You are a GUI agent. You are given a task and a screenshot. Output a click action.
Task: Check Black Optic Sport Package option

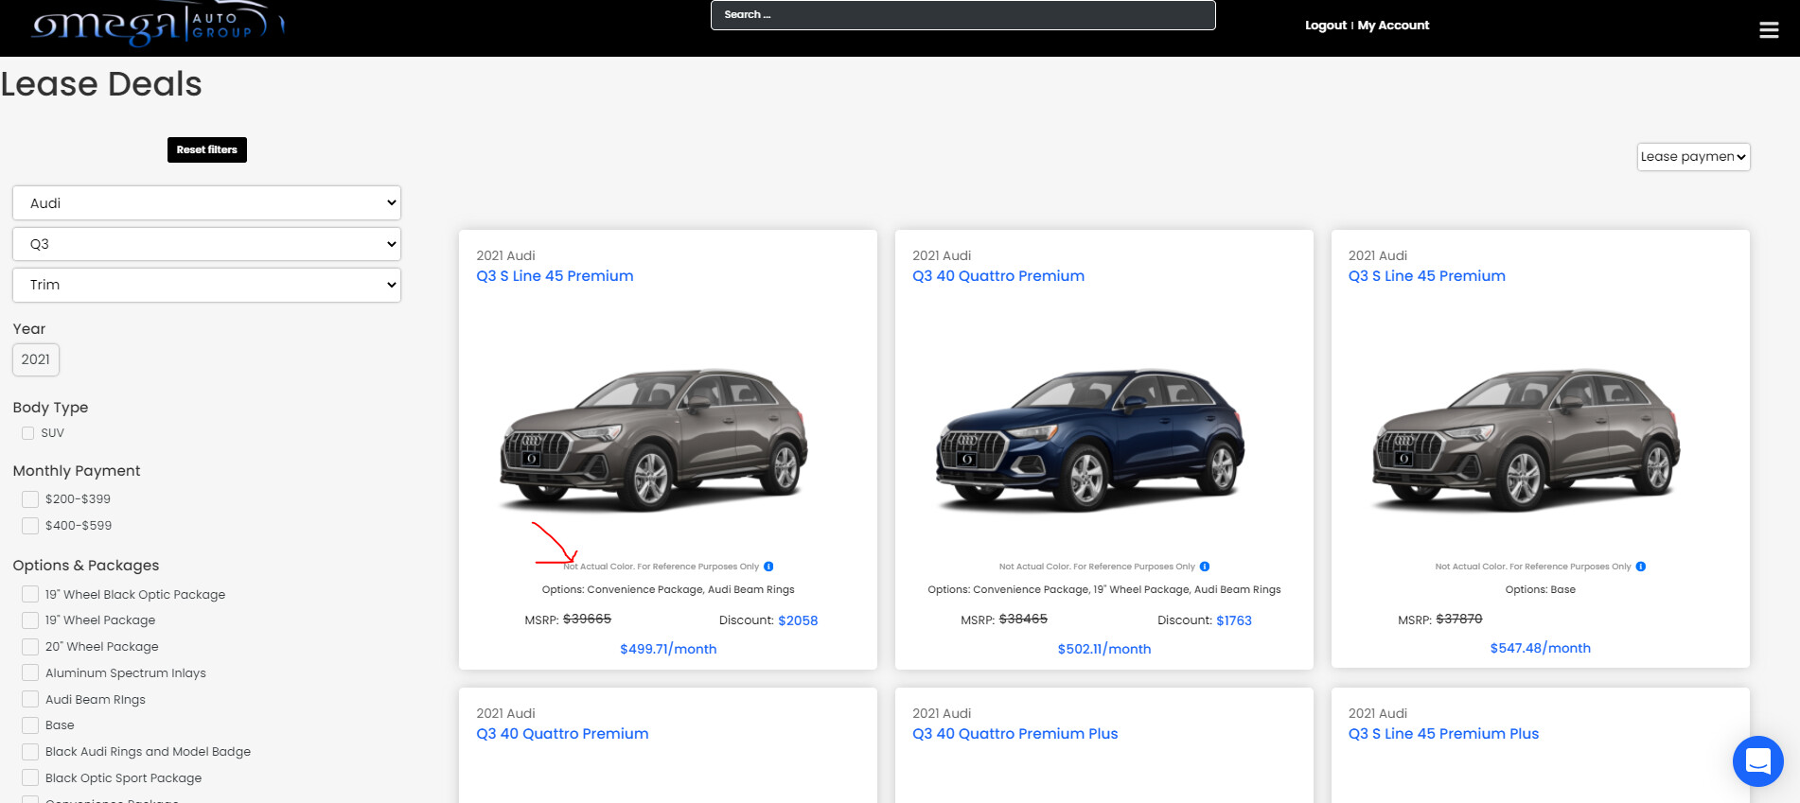[30, 778]
